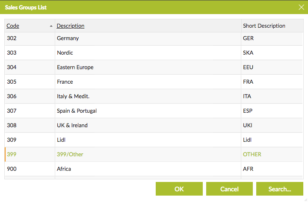308x202 pixels.
Task: Click the Short Description column header
Action: pos(264,26)
